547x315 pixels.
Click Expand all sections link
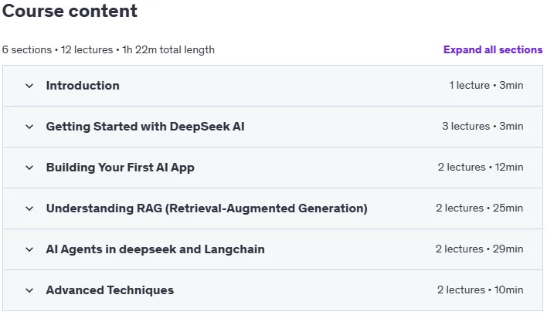[x=493, y=50]
